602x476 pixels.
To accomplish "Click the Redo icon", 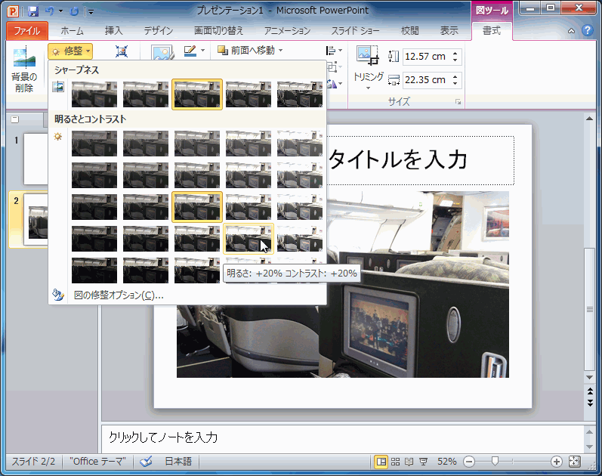I will (x=74, y=11).
